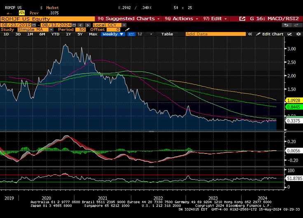Click the Add Data input field
This screenshot has height=218, width=303.
click(215, 34)
